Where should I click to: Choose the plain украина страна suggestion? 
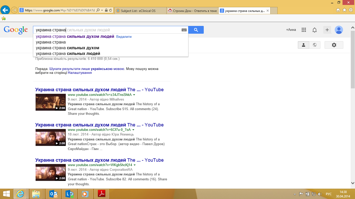click(x=51, y=42)
